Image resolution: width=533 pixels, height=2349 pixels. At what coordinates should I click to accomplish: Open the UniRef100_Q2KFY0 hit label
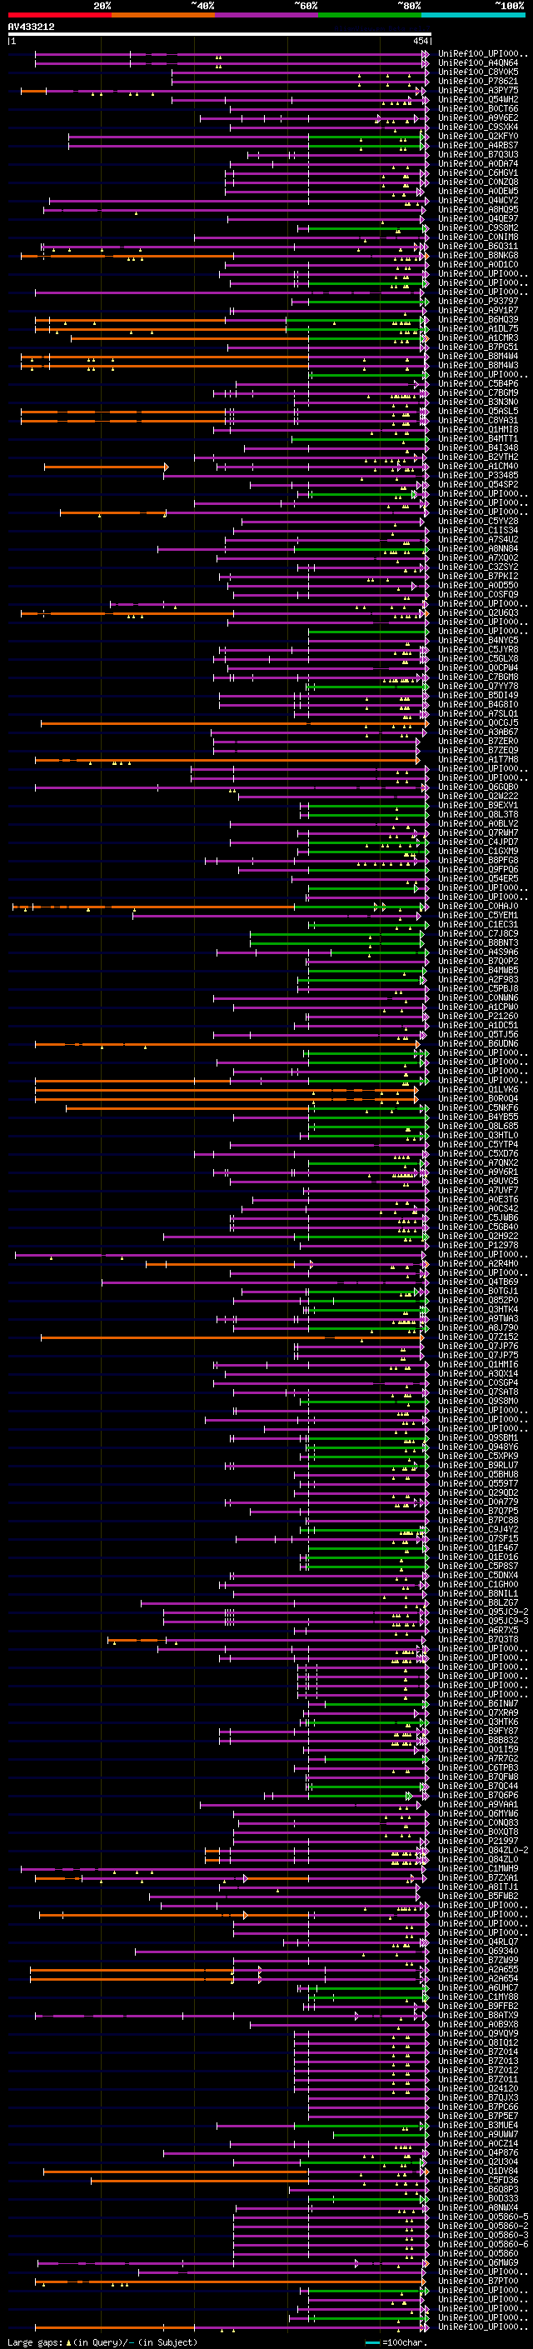pos(477,136)
